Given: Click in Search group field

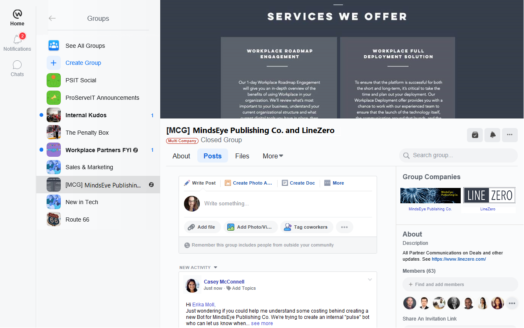Looking at the screenshot, I should point(458,155).
